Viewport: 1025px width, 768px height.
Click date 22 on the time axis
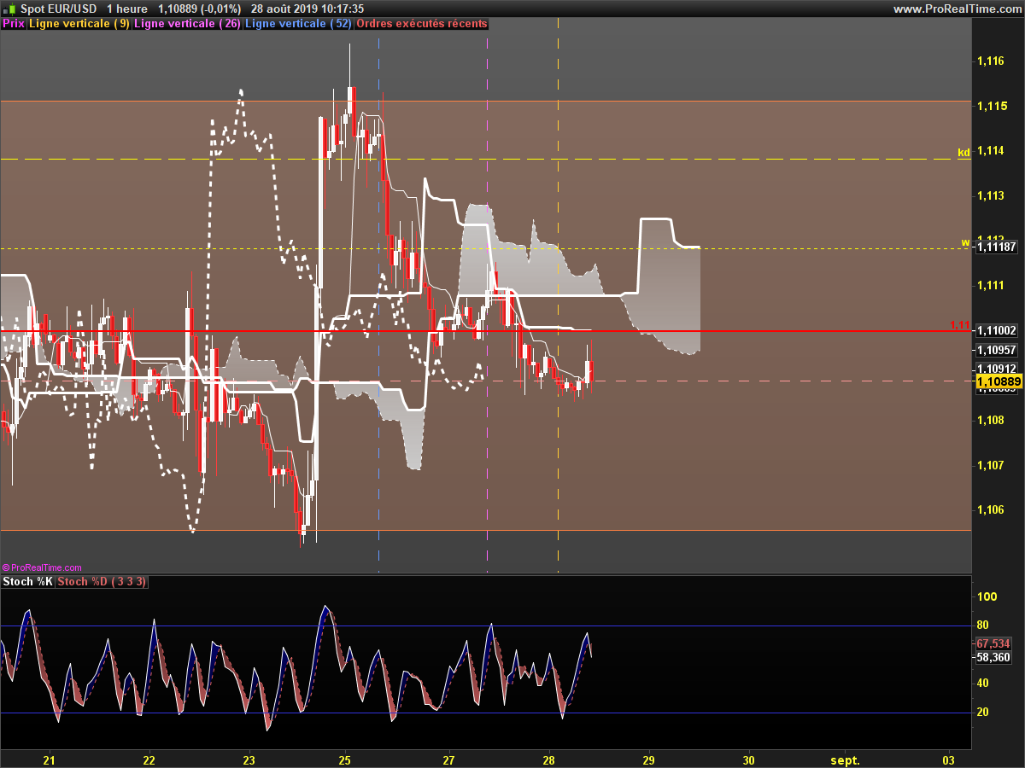[x=149, y=759]
